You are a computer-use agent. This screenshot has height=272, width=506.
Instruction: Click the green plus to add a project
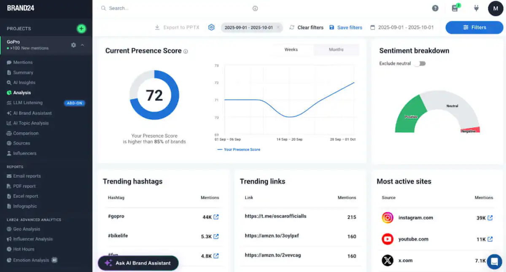click(81, 29)
